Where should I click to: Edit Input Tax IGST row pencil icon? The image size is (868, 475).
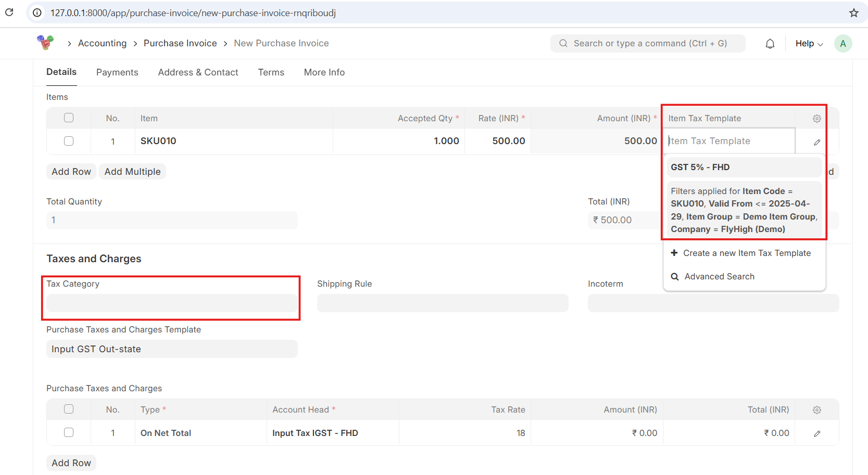817,433
